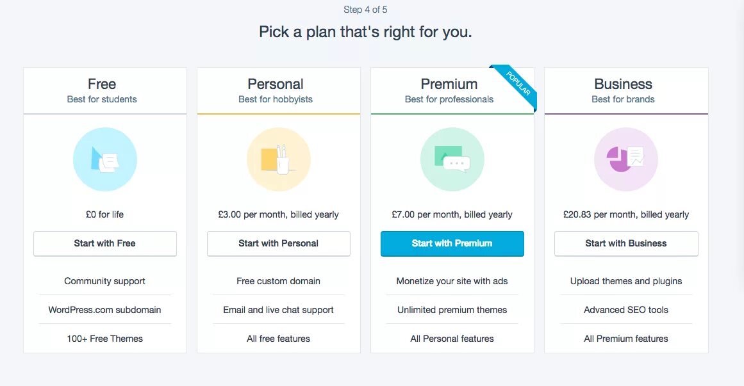Click the Free plan notes icon
The width and height of the screenshot is (744, 386).
pos(105,159)
